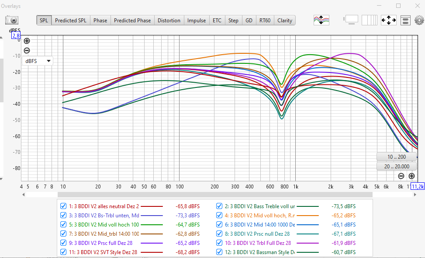Zoom in frequency axis at bottom right
Viewport: 425px width, 258px height.
(x=411, y=176)
